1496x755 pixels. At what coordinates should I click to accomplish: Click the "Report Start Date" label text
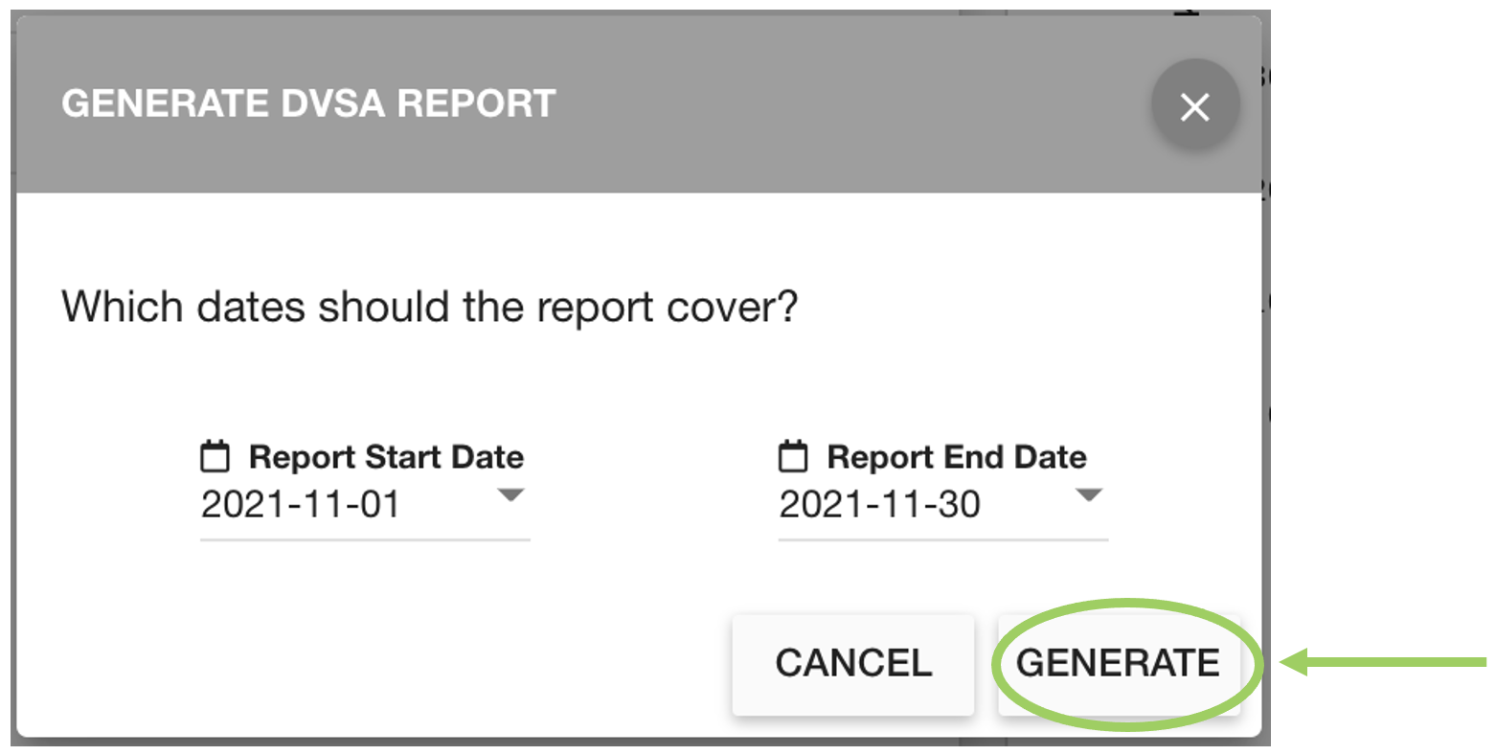[x=386, y=457]
